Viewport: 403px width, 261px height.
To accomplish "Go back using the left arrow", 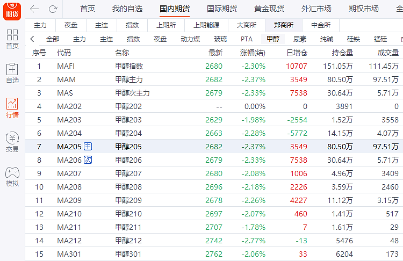I will tap(34, 9).
